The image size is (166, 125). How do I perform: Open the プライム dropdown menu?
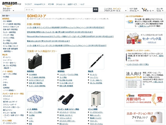134,10
